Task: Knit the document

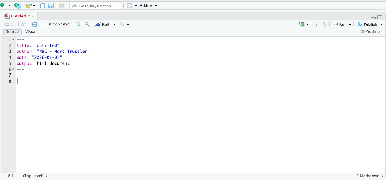Action: tap(103, 24)
